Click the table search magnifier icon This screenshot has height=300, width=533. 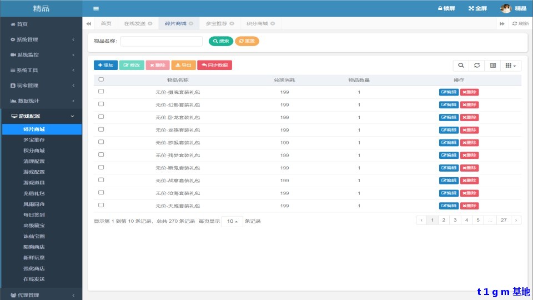461,66
